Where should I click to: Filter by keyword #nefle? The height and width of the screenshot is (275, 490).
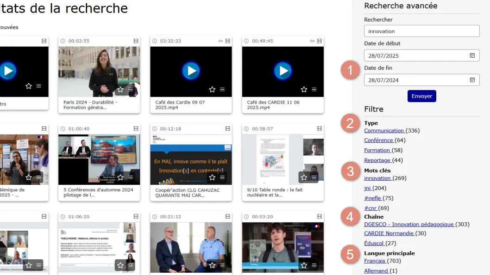click(x=373, y=198)
